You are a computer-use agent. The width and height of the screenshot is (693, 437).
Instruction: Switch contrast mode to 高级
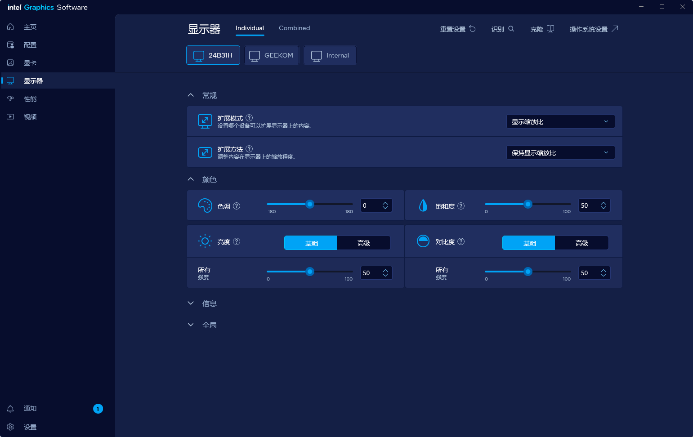pyautogui.click(x=581, y=243)
